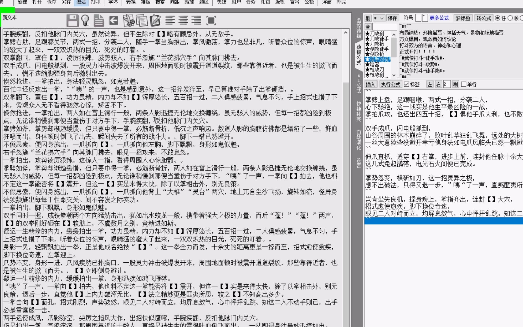
Task: Open the 颜色 menu item
Action: pos(204,2)
